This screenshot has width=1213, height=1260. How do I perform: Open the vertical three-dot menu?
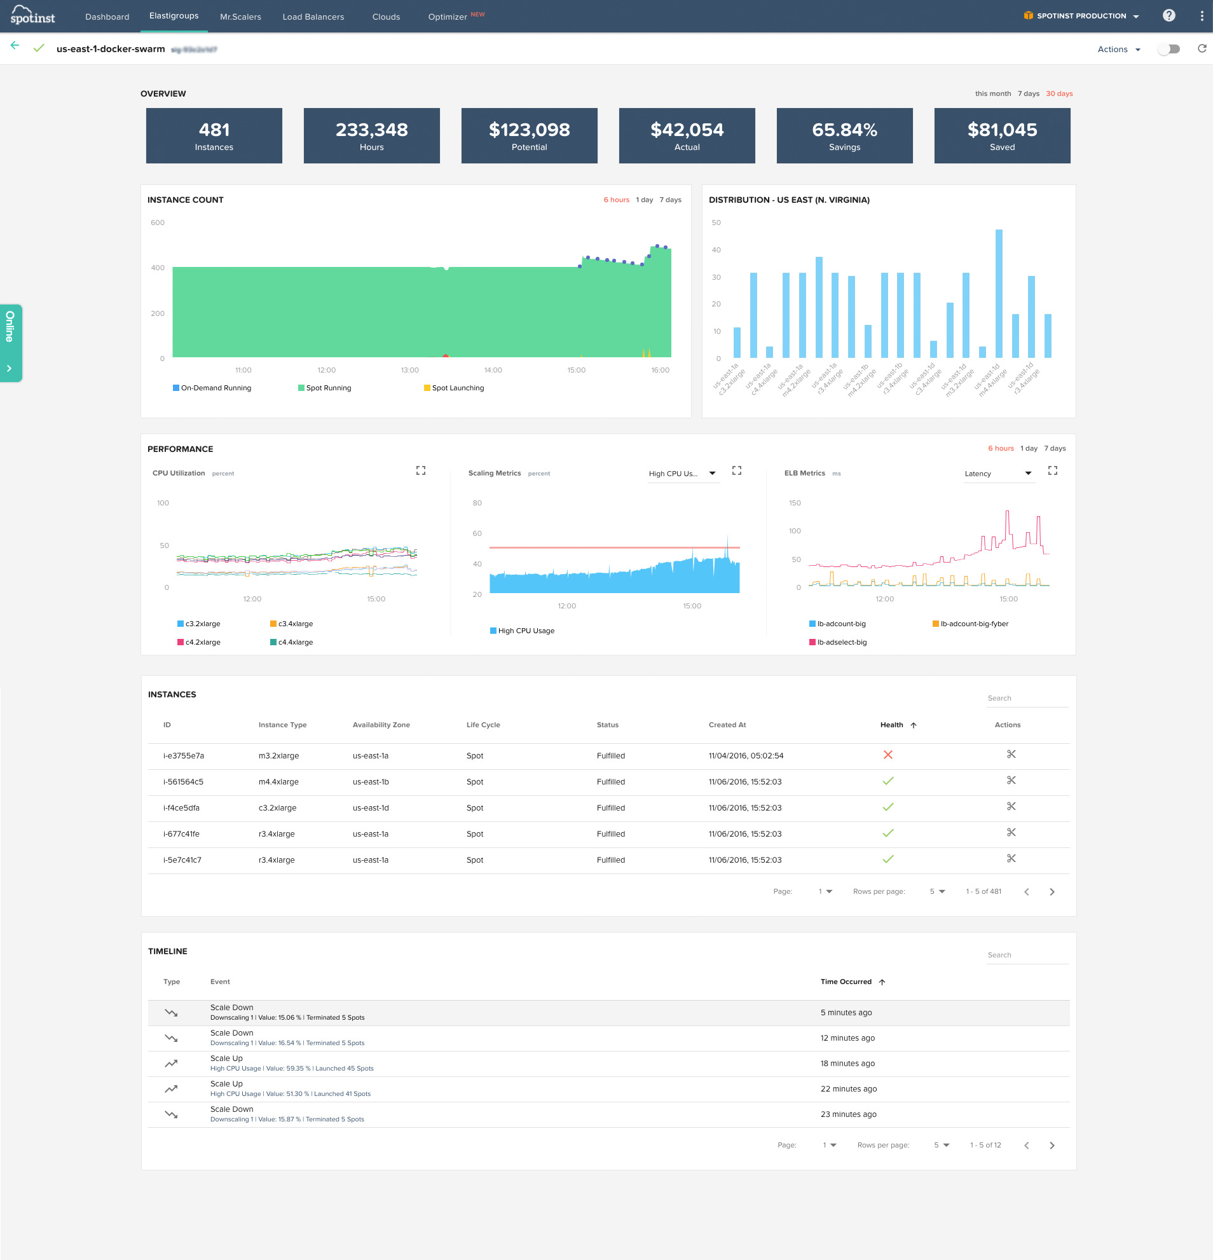[x=1201, y=16]
